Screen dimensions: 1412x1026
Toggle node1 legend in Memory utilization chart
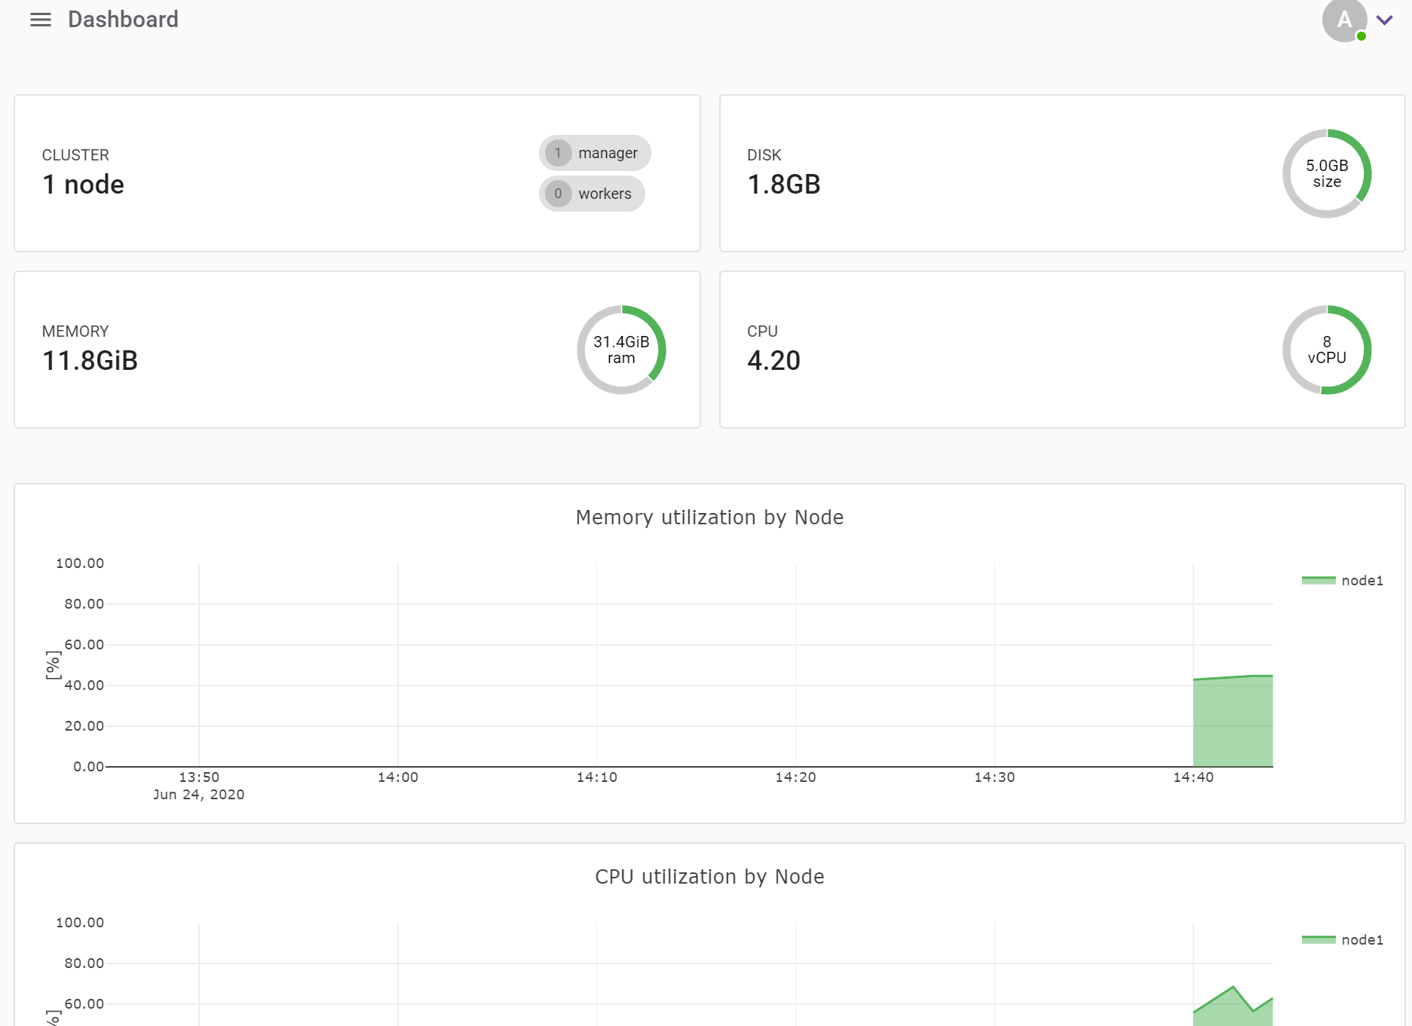1343,580
